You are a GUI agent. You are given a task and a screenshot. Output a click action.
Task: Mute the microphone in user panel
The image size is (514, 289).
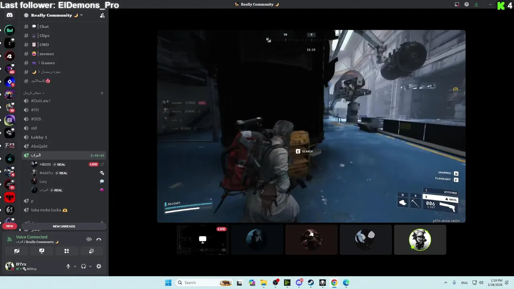click(x=68, y=266)
